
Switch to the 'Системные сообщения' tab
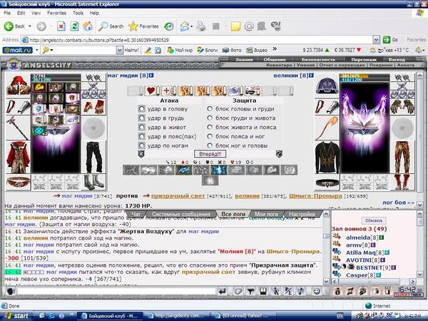[180, 214]
